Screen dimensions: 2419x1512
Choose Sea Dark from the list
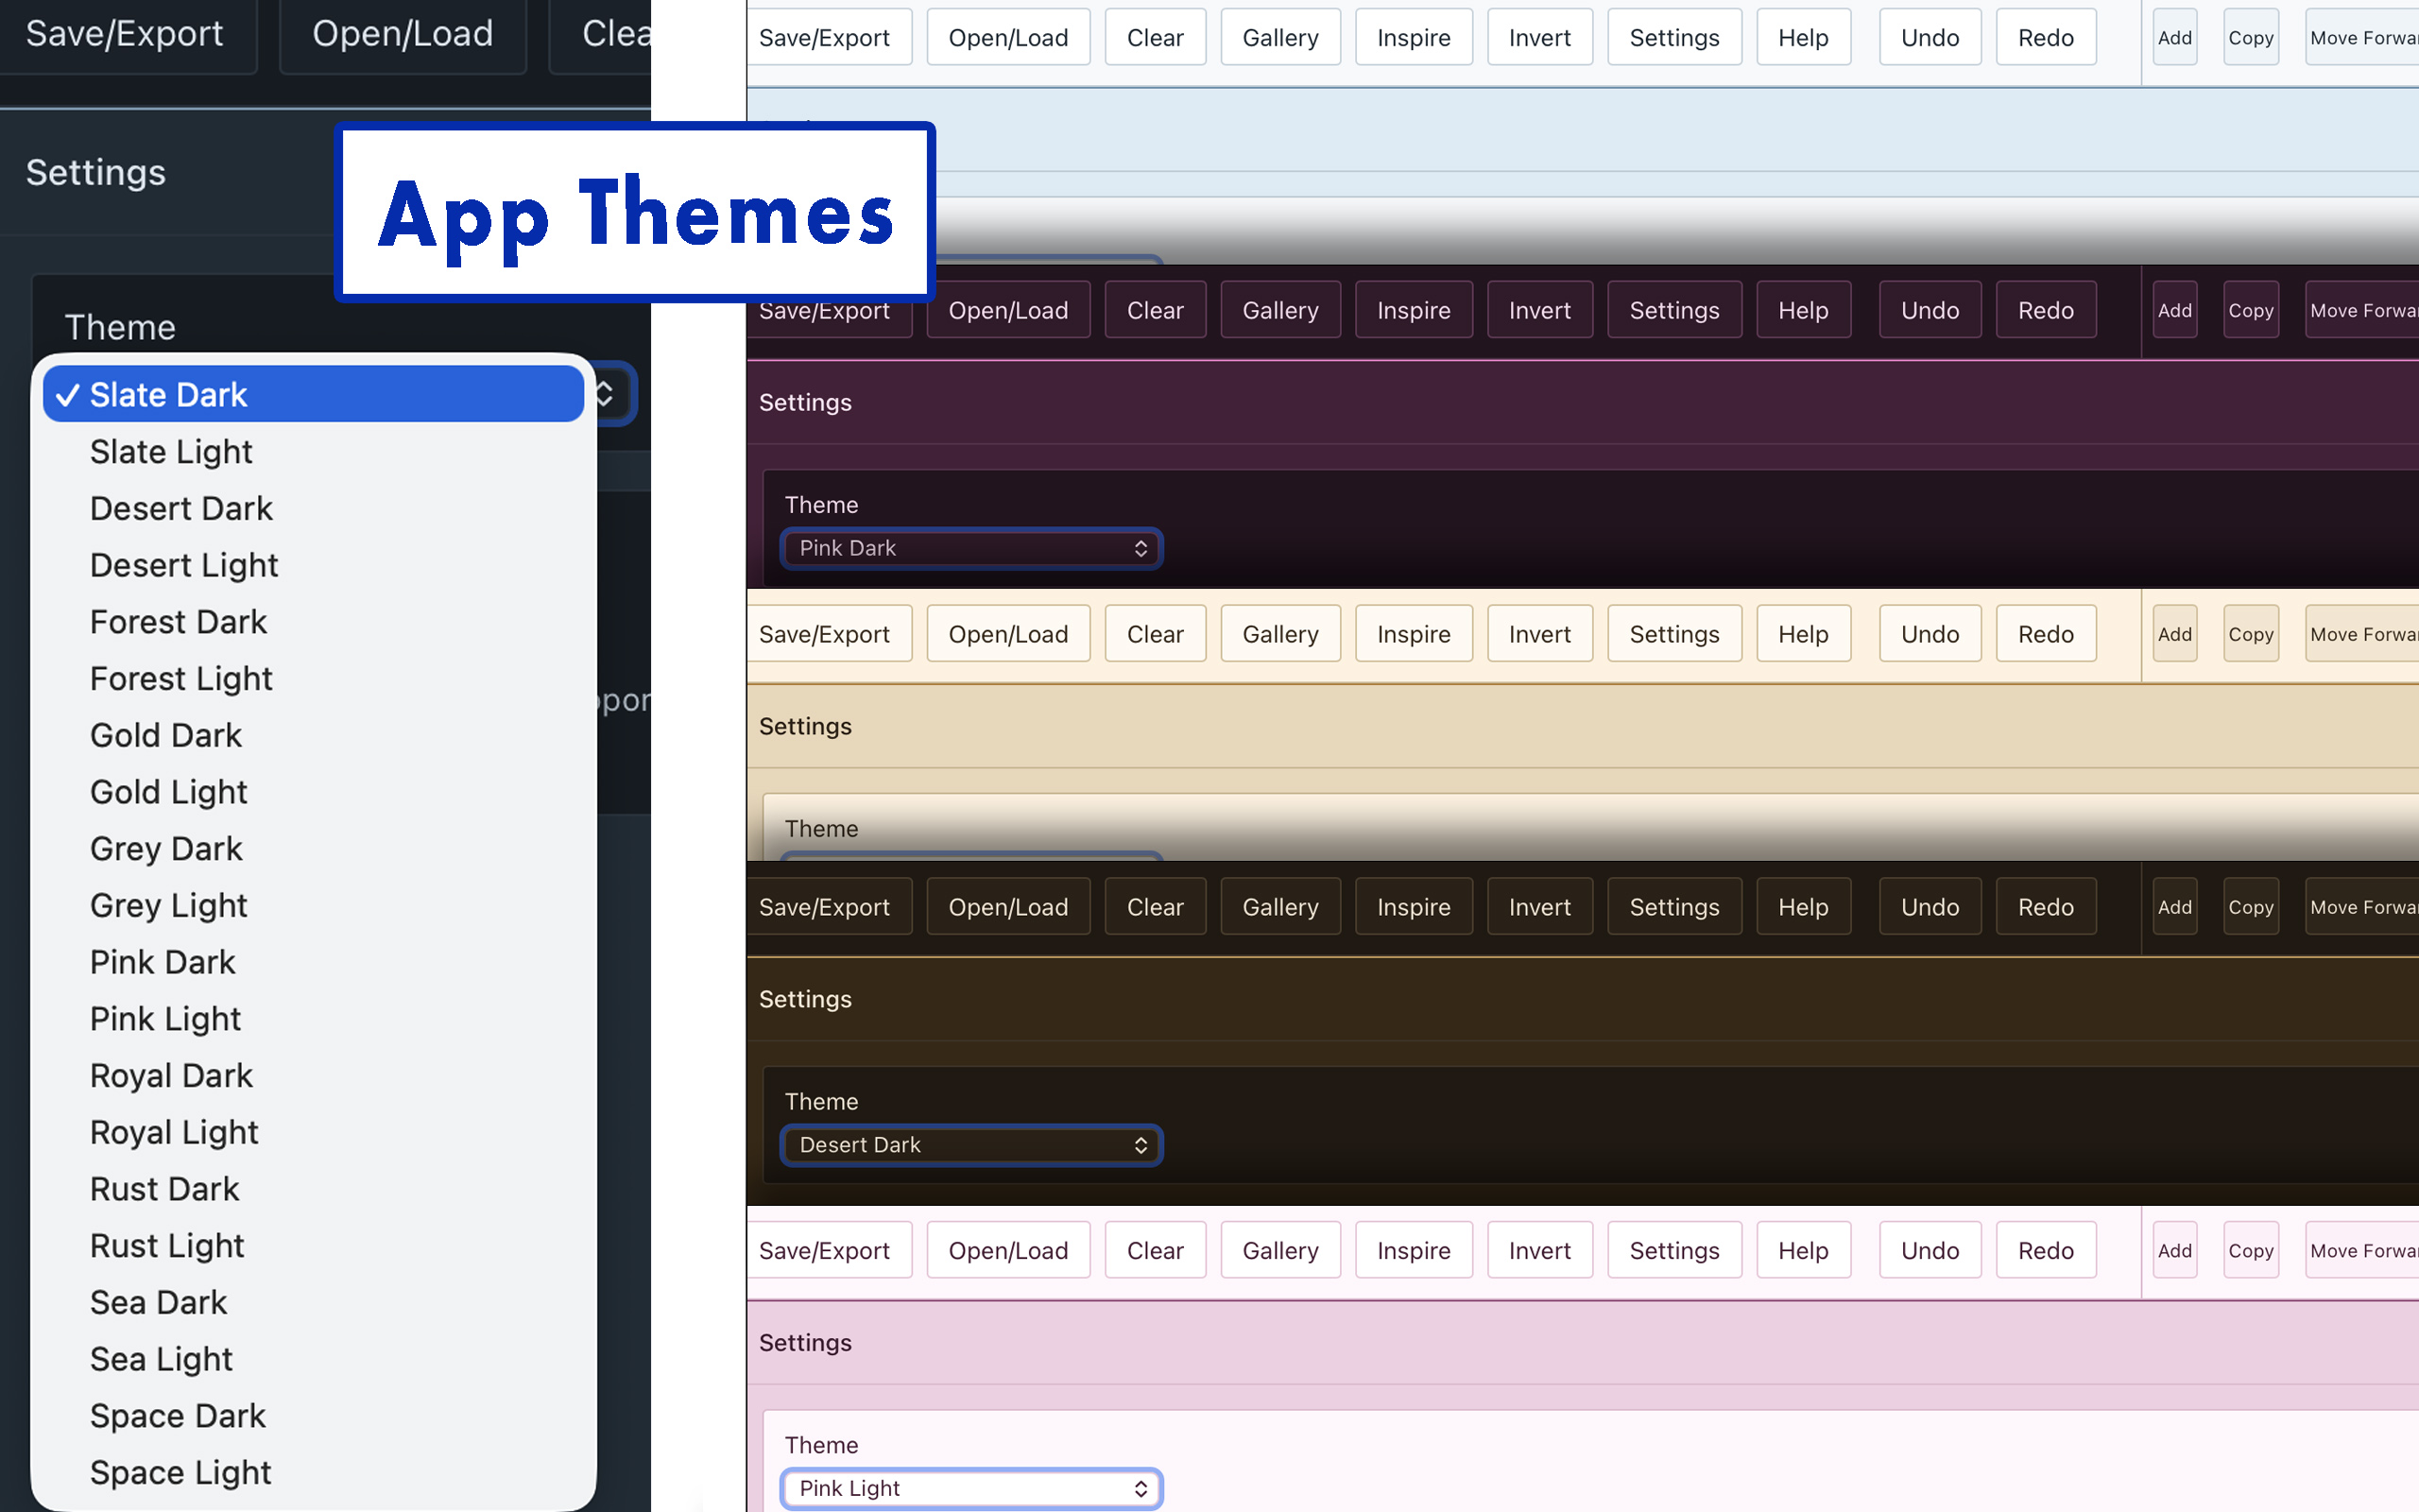(313, 1302)
